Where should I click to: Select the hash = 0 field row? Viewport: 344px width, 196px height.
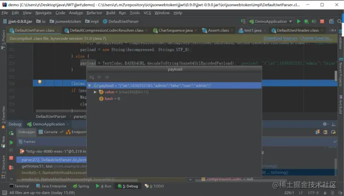point(174,99)
